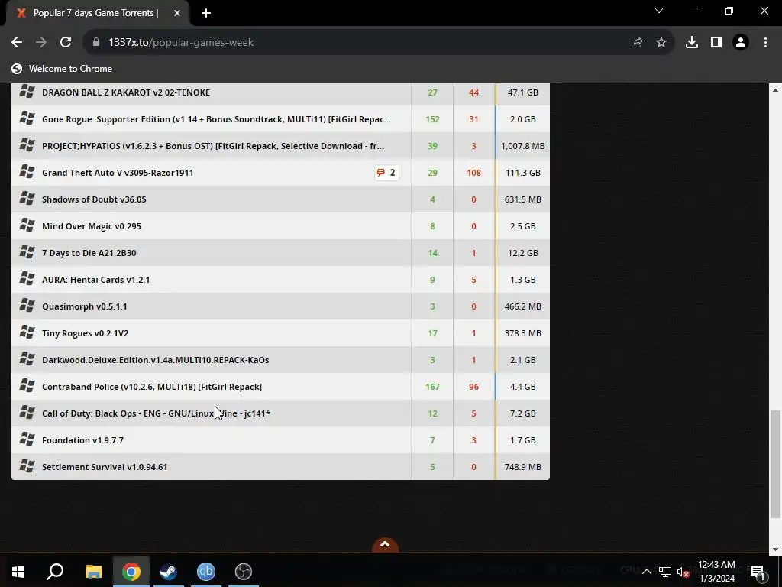Click Windows category icon beside Quasimorph
Viewport: 782px width, 587px height.
[27, 306]
